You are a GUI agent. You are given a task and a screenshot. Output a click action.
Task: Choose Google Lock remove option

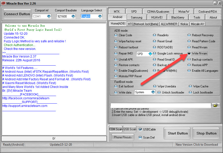(154, 53)
